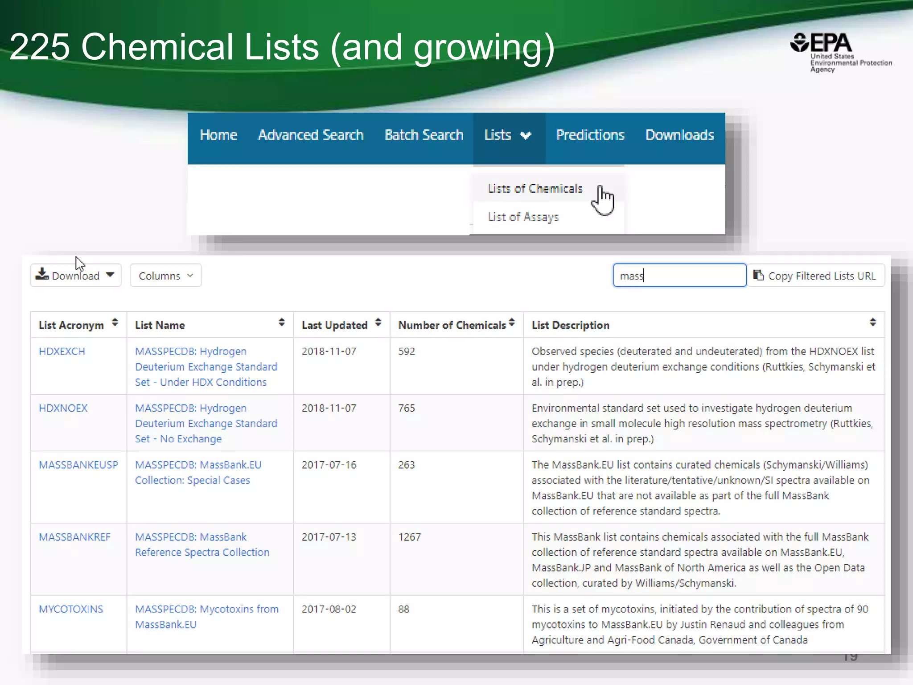The width and height of the screenshot is (913, 685).
Task: Expand the Columns selector
Action: (166, 275)
